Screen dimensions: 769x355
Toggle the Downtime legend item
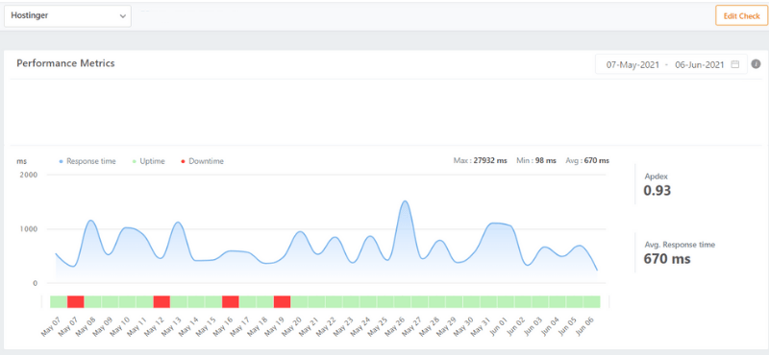[x=203, y=161]
